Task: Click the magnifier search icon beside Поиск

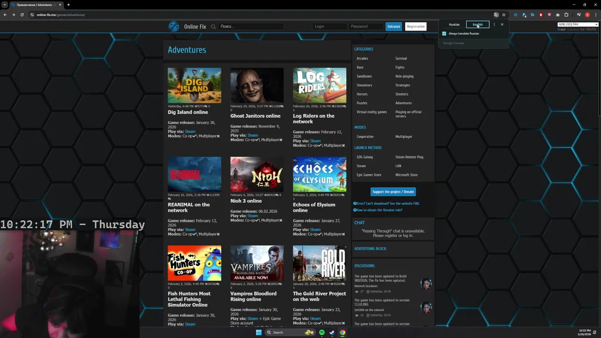Action: pos(214,27)
